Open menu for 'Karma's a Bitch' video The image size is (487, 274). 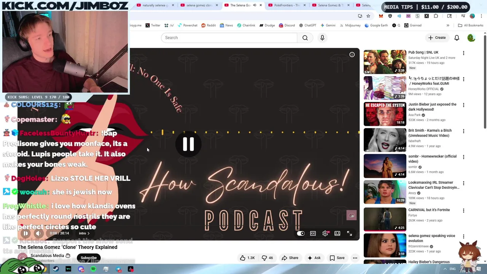[463, 131]
